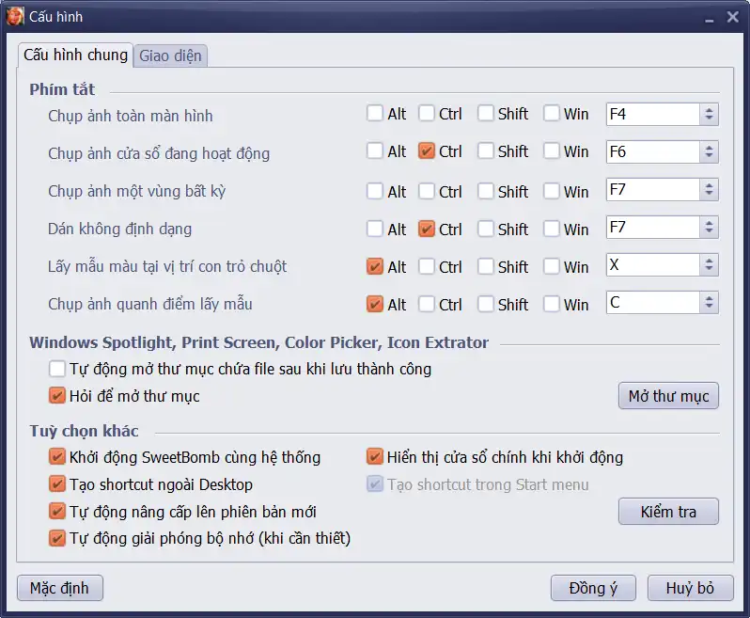This screenshot has height=618, width=750.
Task: Open the F4 key dropdown for full screen
Action: coord(709,115)
